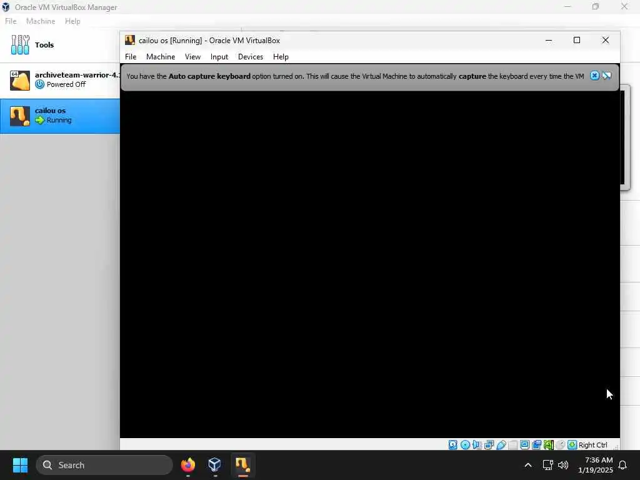
Task: Click the Auto capture keyboard message text
Action: click(355, 76)
